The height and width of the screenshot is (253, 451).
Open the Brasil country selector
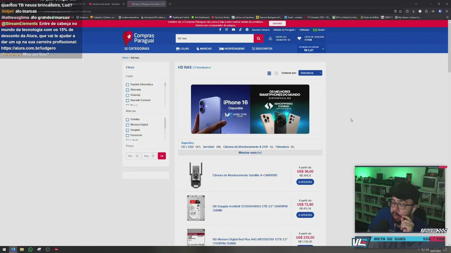(319, 30)
